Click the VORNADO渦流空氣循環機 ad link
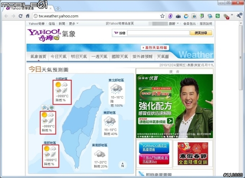 pos(154,147)
